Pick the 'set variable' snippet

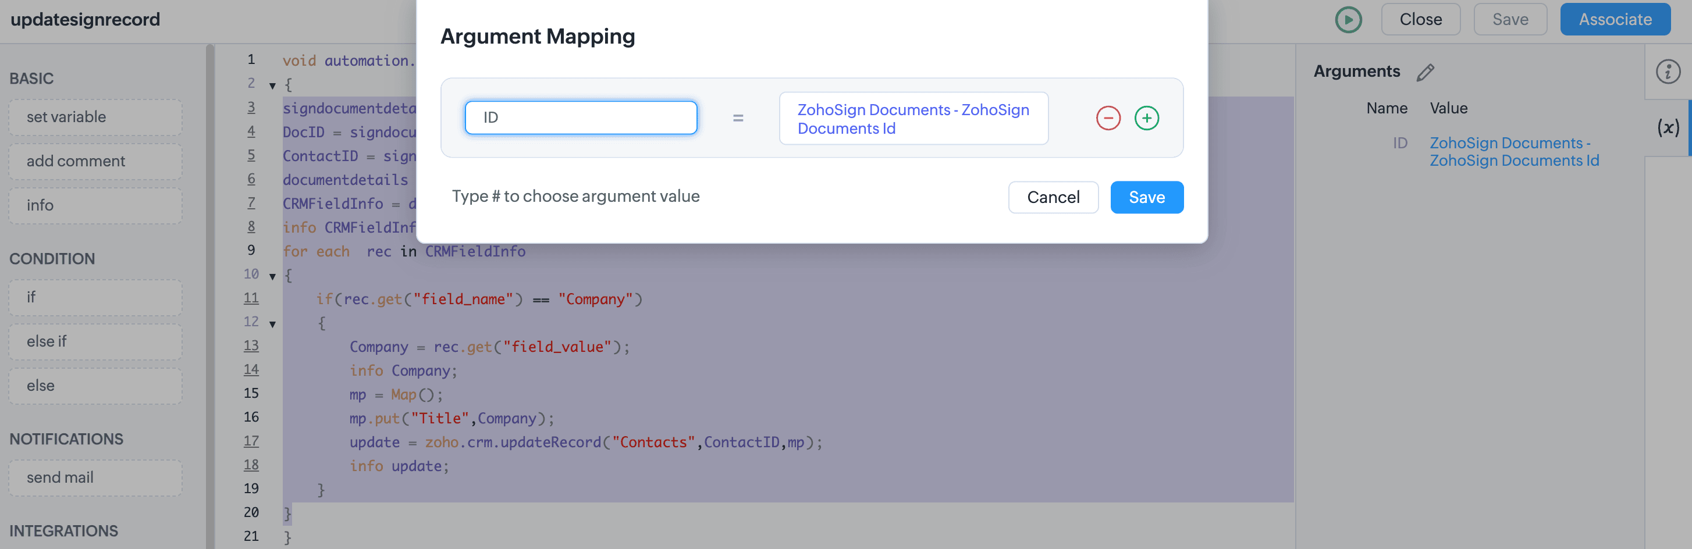pos(95,117)
